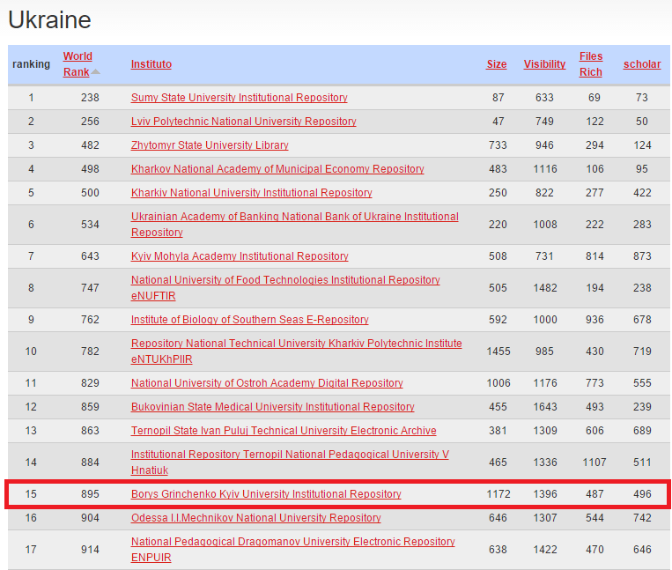
Task: Open Kyiv Mohyla Academy Institutional Repository link
Action: (x=240, y=256)
